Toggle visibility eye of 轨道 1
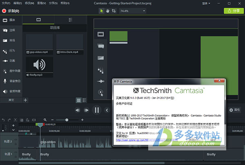This screenshot has width=245, height=165. [16, 152]
